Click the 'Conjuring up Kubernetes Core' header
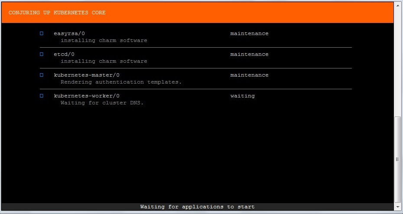Screen dimensions: 403x214 [57, 13]
